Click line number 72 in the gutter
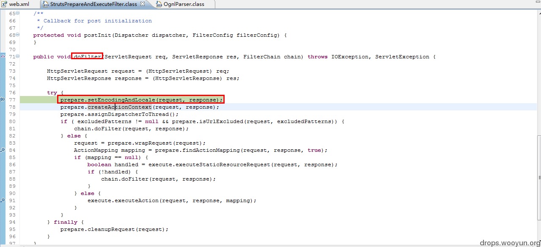Screen dimensions: 541x247 tap(12, 64)
